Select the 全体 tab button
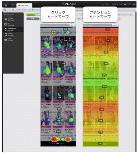The width and height of the screenshot is (137, 153). tap(33, 19)
